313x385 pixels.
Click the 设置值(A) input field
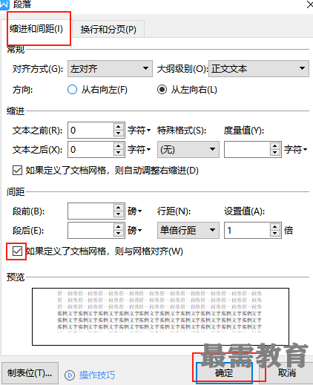click(247, 230)
